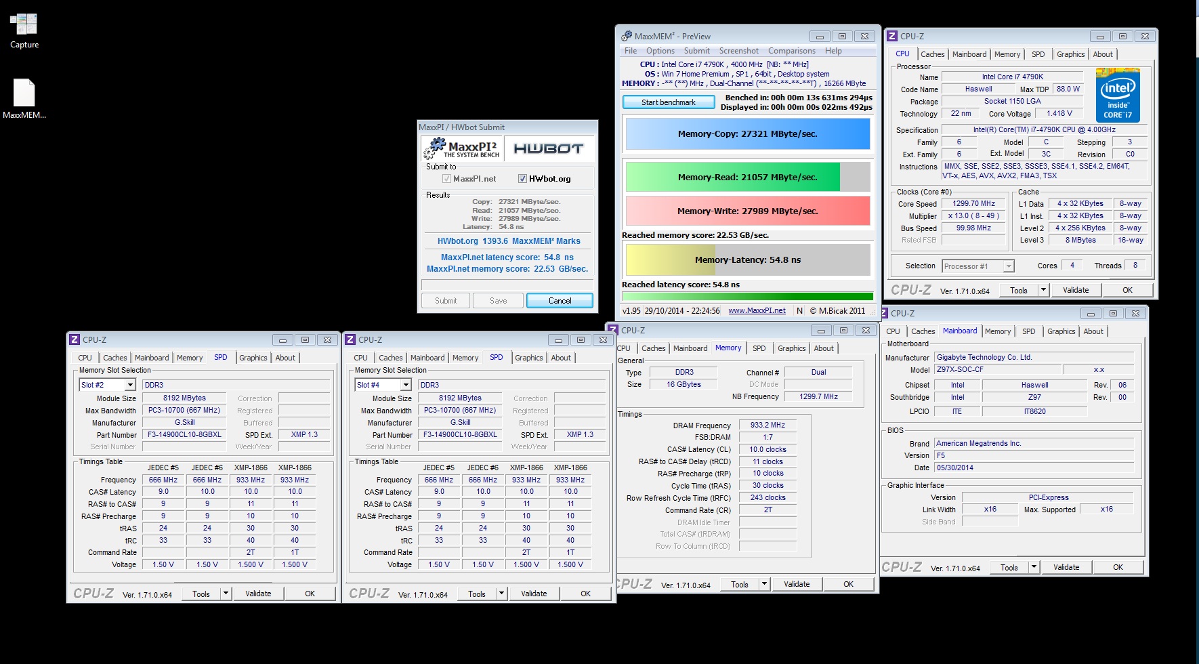Toggle the HWbot.org submit checkbox
1199x664 pixels.
pos(523,179)
